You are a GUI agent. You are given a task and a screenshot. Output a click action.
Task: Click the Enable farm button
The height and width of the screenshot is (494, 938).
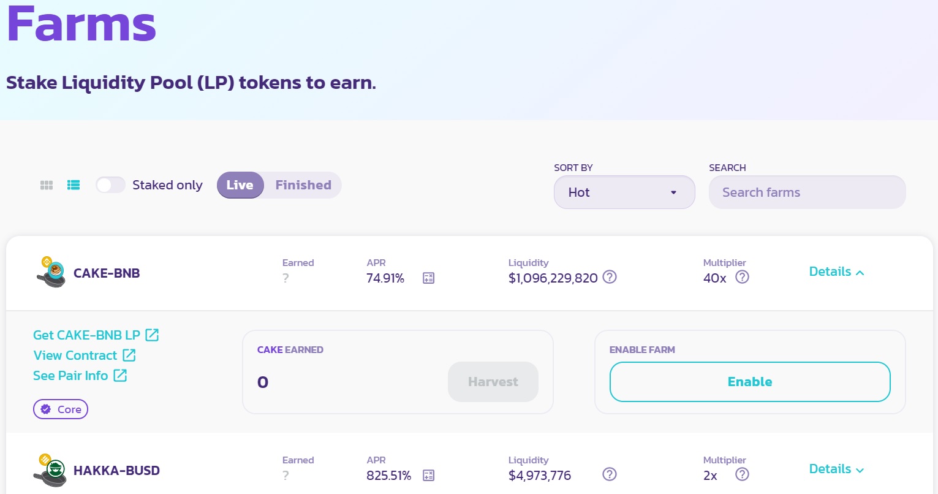pos(750,382)
